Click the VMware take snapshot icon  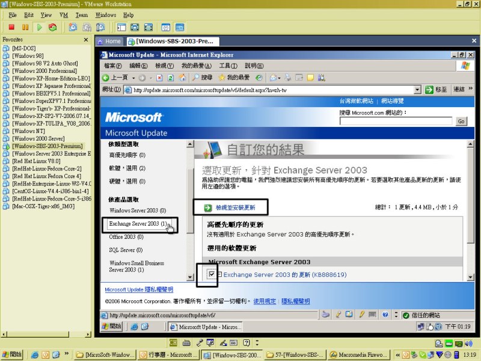click(73, 27)
